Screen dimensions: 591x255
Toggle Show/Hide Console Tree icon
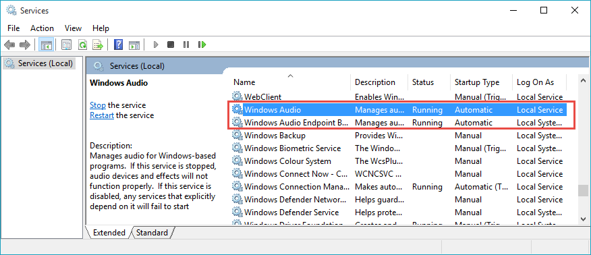coord(47,45)
